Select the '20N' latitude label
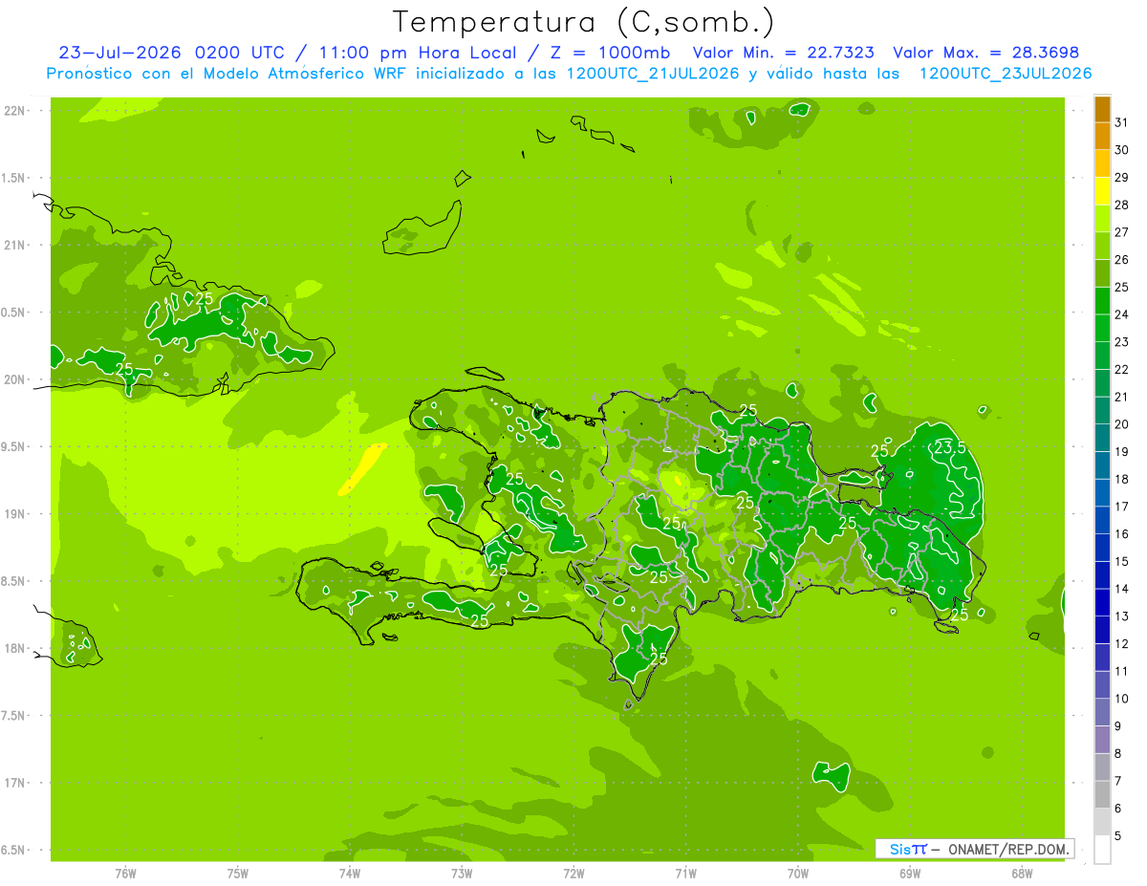Screen dimensions: 1147x886 coord(16,379)
